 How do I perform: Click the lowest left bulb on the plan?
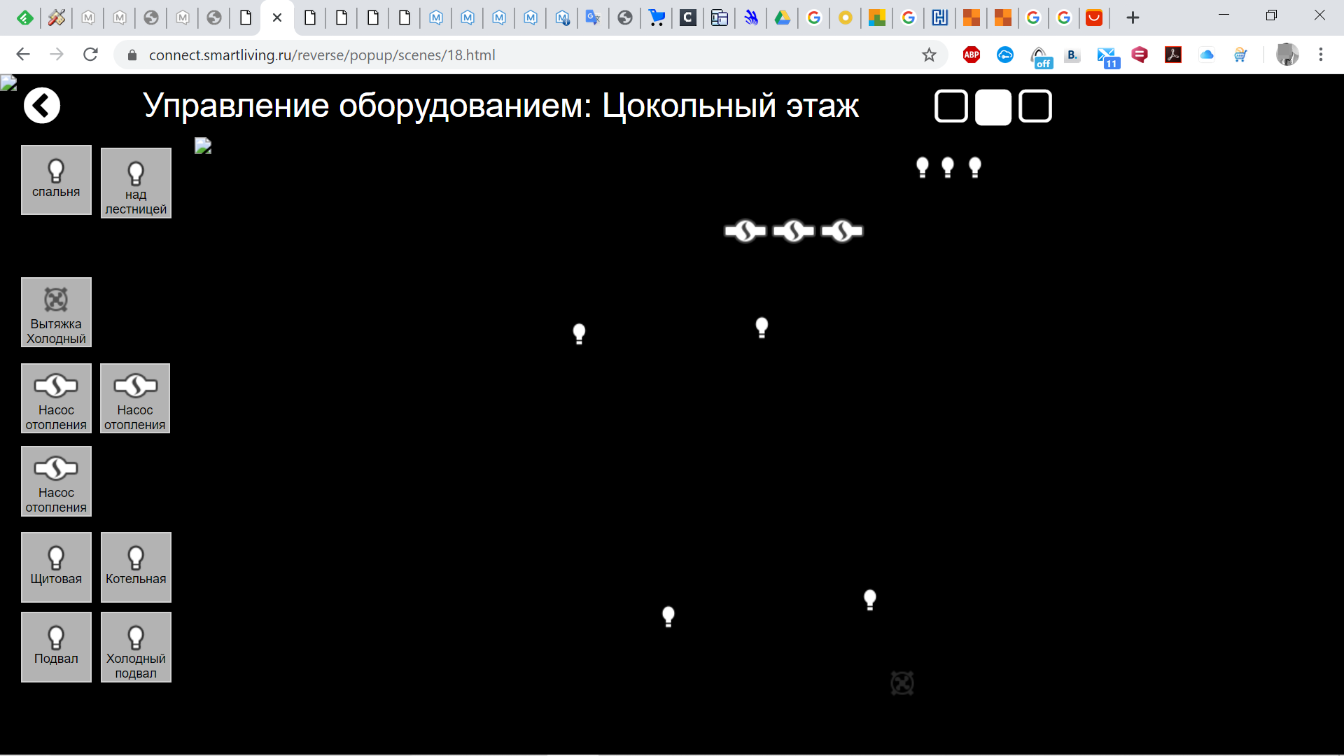668,616
